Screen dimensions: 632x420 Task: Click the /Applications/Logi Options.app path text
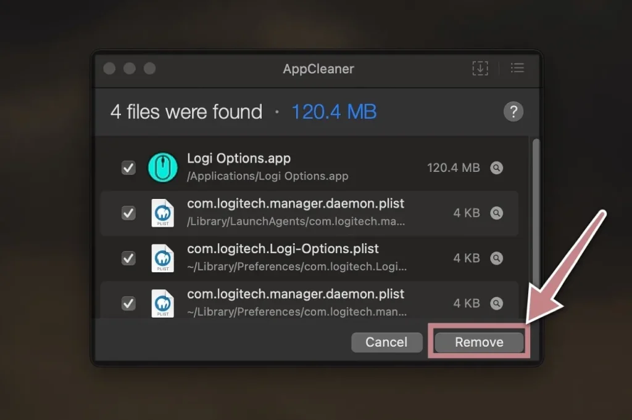(268, 176)
